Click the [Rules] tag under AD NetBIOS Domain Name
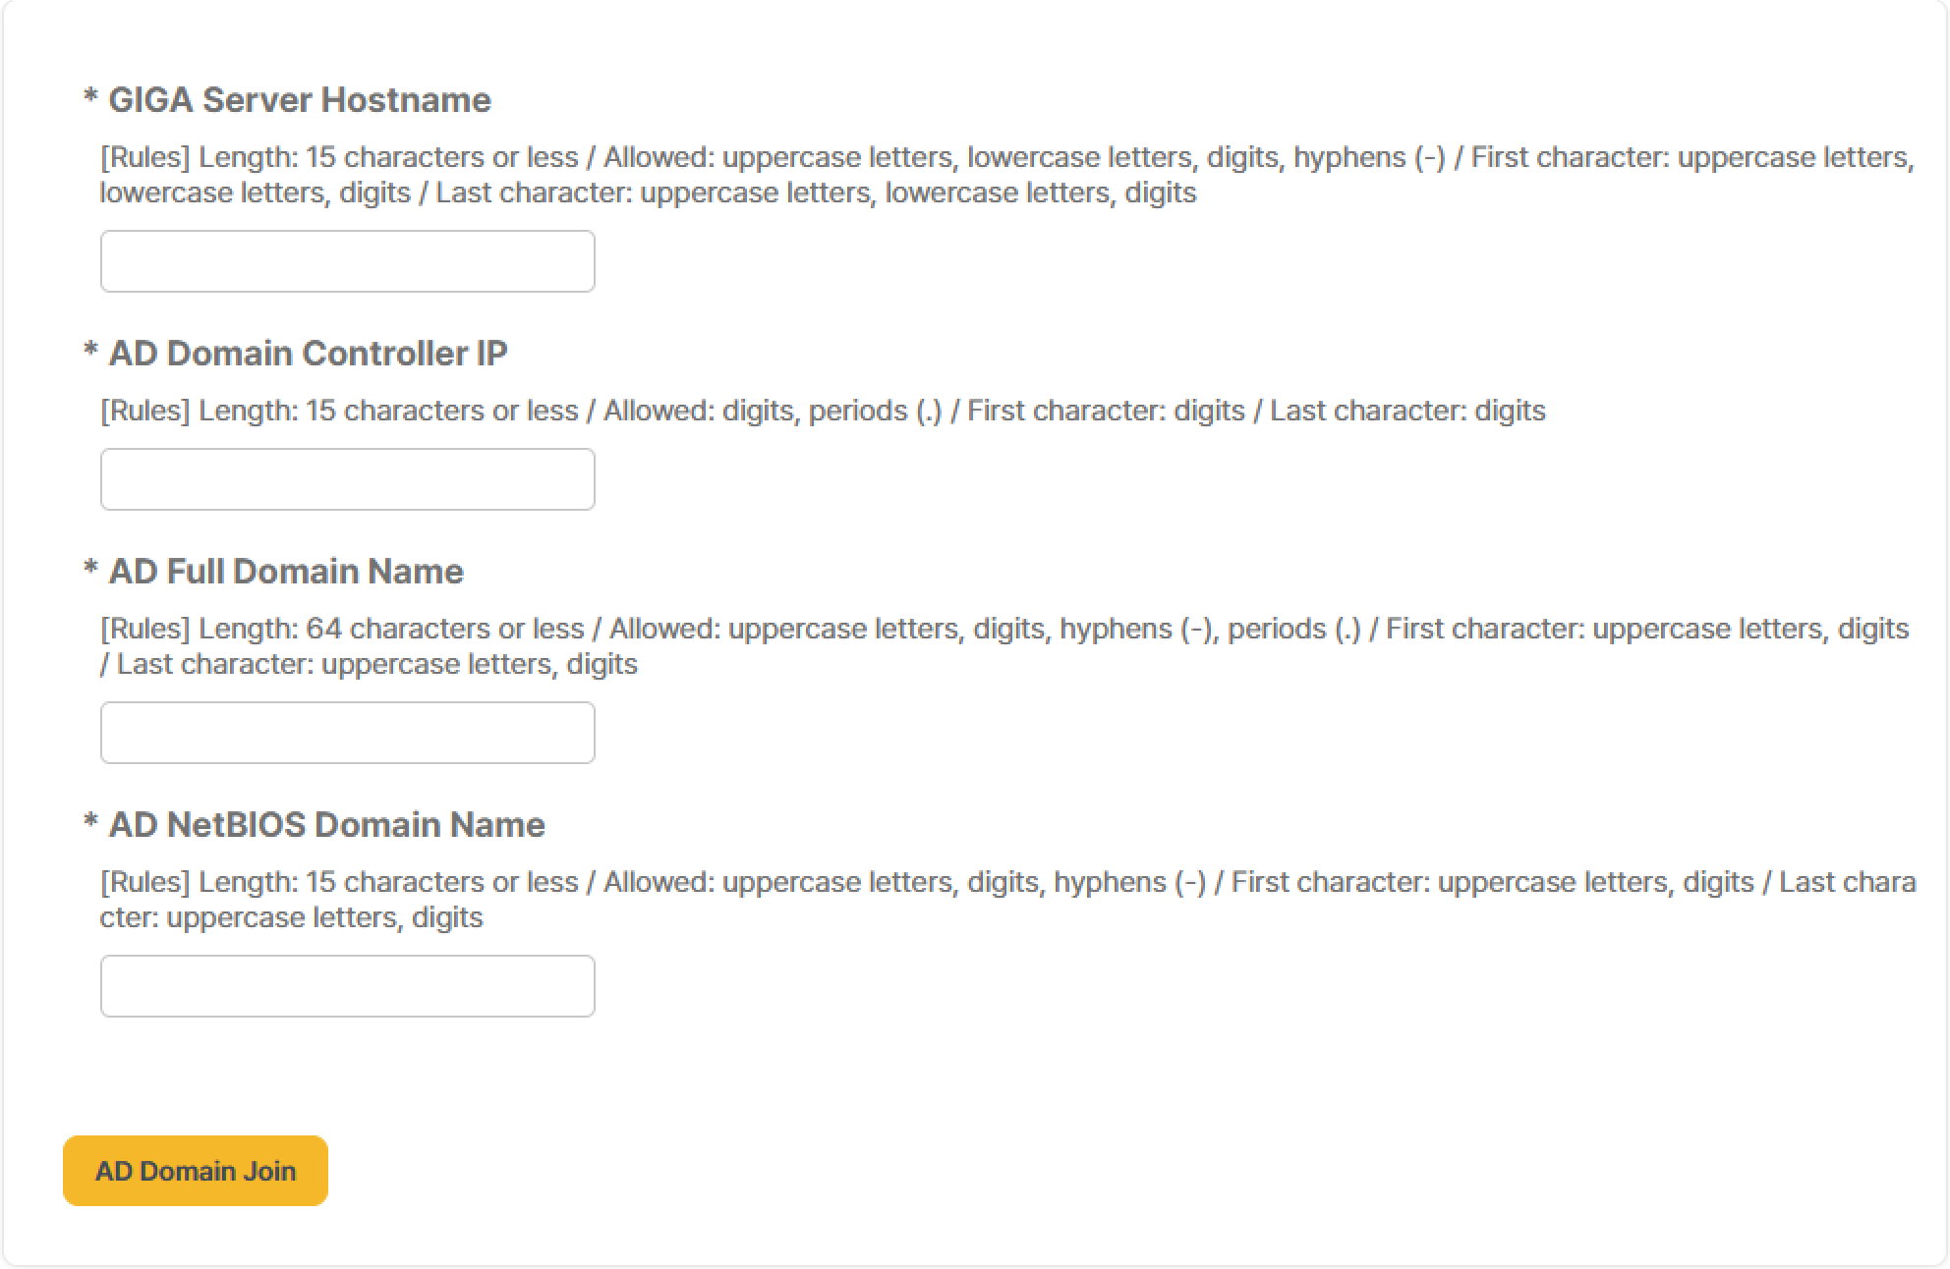 tap(145, 882)
